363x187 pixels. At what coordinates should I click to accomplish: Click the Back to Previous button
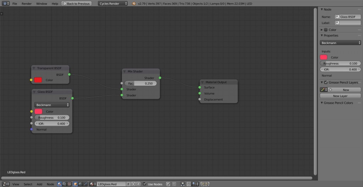[76, 4]
